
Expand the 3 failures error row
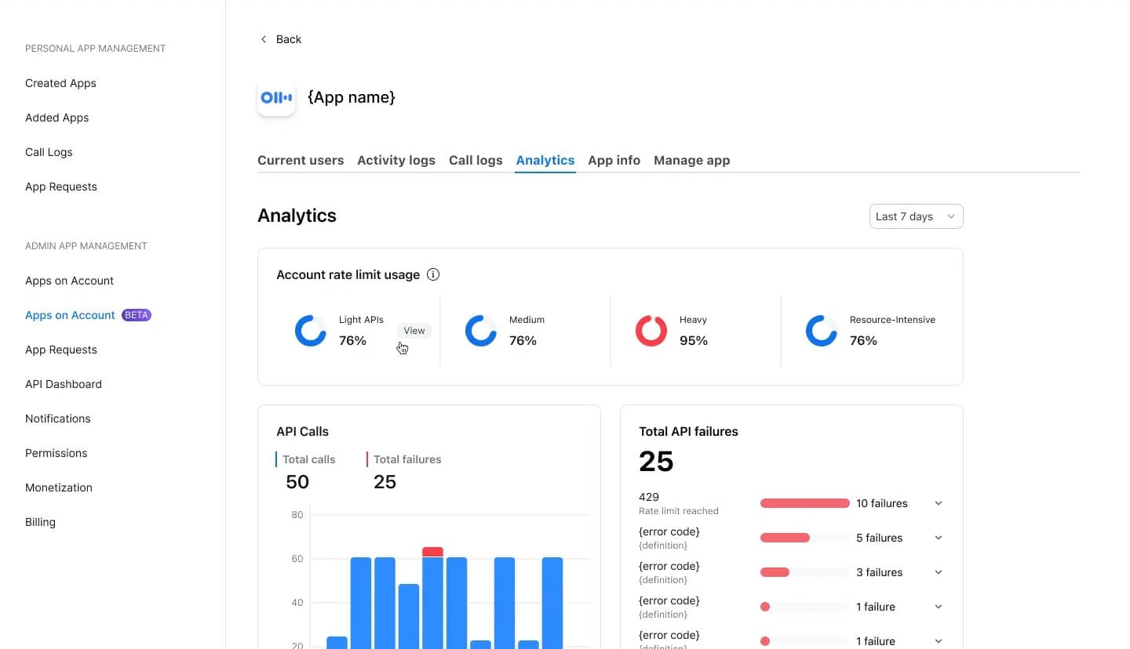[939, 572]
